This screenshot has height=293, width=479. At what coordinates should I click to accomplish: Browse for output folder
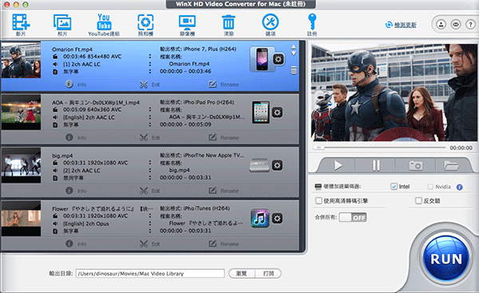(x=242, y=274)
